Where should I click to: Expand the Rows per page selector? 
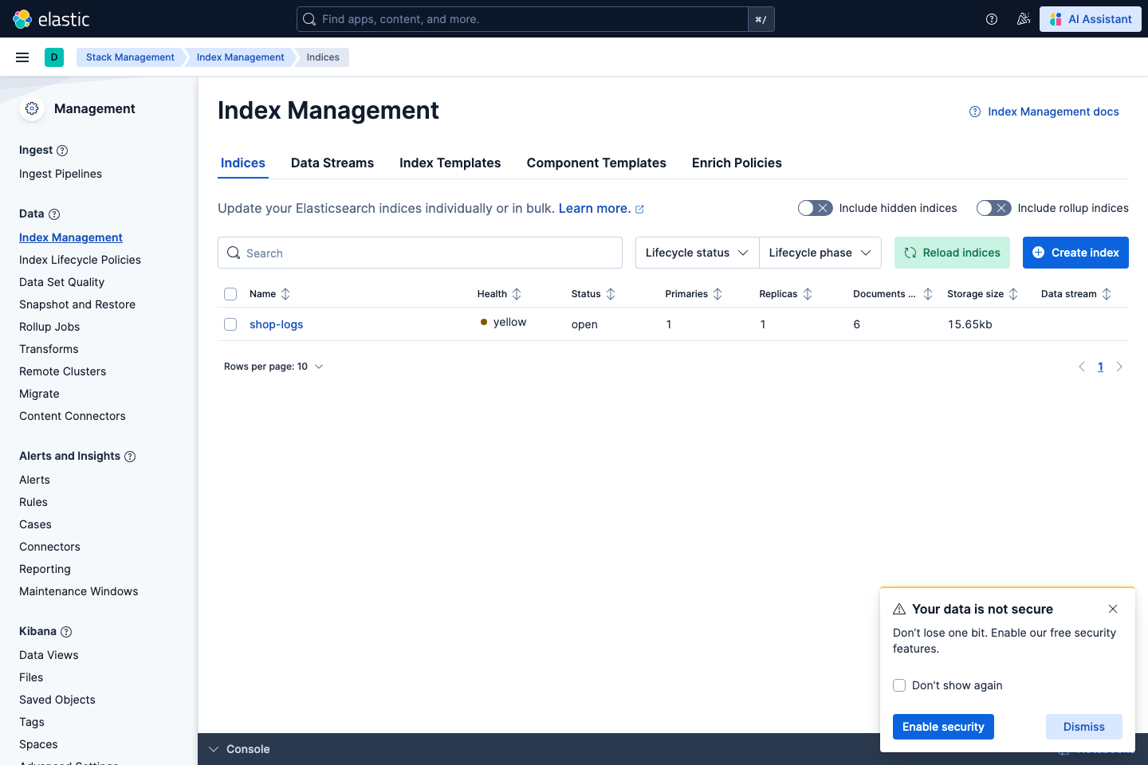coord(273,367)
